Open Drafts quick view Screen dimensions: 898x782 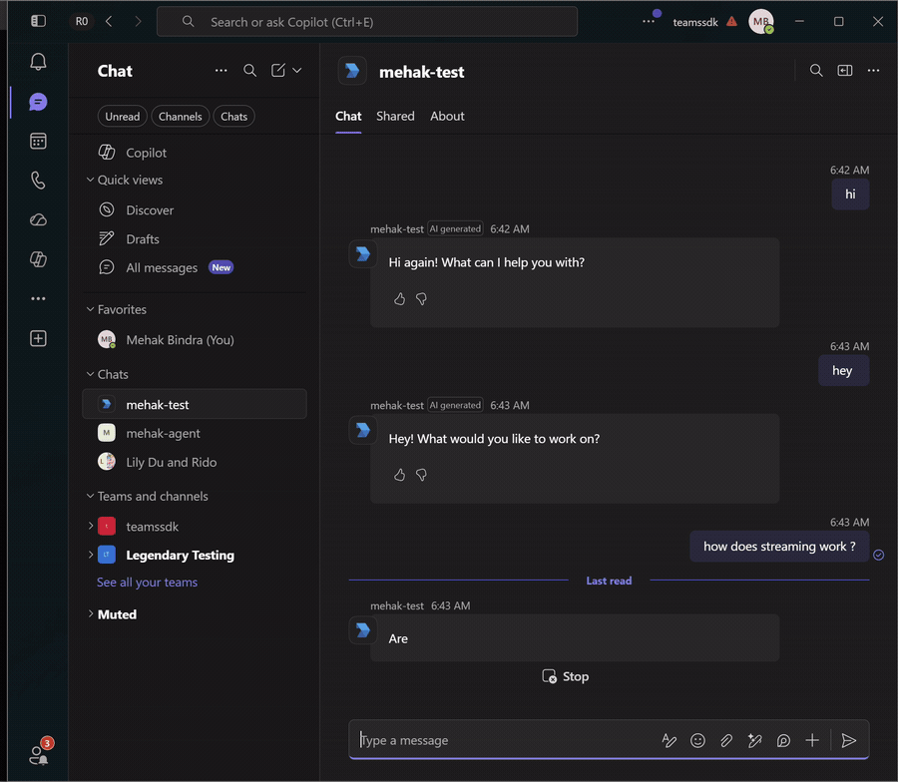195,238
